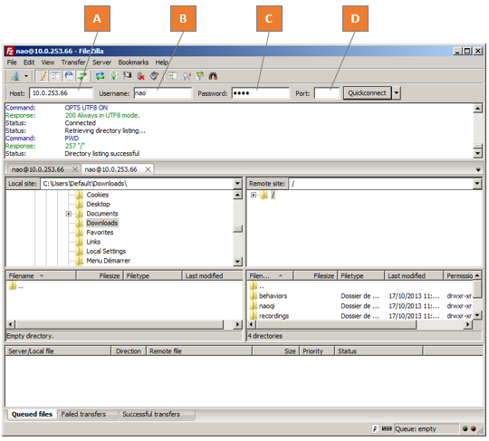Expand the remote root folder node
489x441 pixels.
pyautogui.click(x=254, y=195)
